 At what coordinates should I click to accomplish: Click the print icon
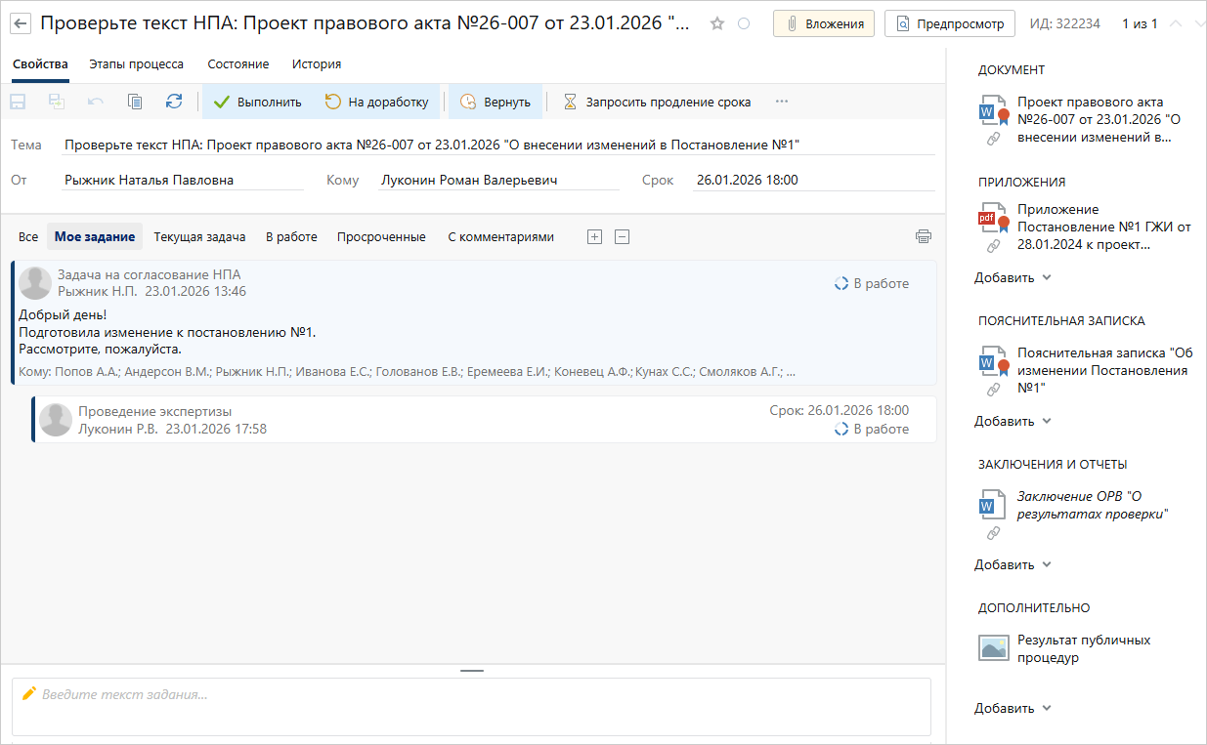(924, 236)
